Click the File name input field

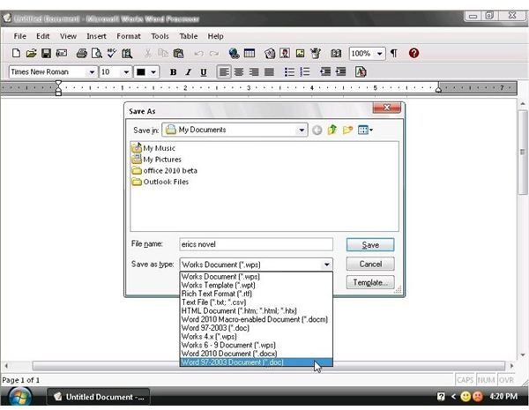point(256,244)
